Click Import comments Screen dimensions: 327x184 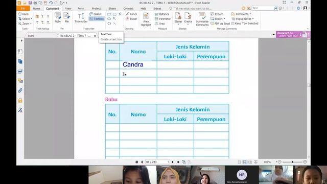(217, 14)
